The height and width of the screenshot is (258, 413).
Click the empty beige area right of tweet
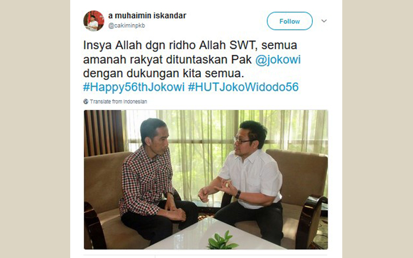pyautogui.click(x=378, y=129)
